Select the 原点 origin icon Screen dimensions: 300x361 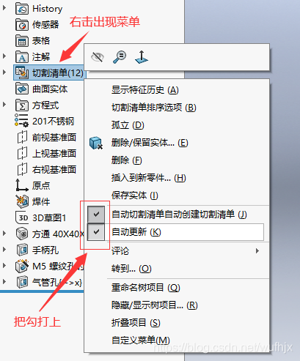pyautogui.click(x=21, y=185)
